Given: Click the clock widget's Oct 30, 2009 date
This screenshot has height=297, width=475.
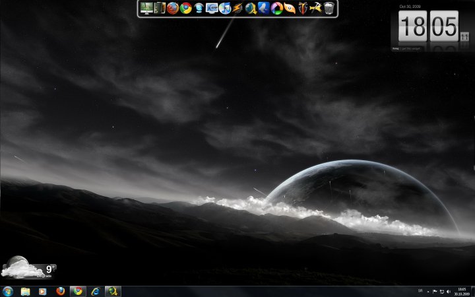Looking at the screenshot, I should (x=410, y=7).
